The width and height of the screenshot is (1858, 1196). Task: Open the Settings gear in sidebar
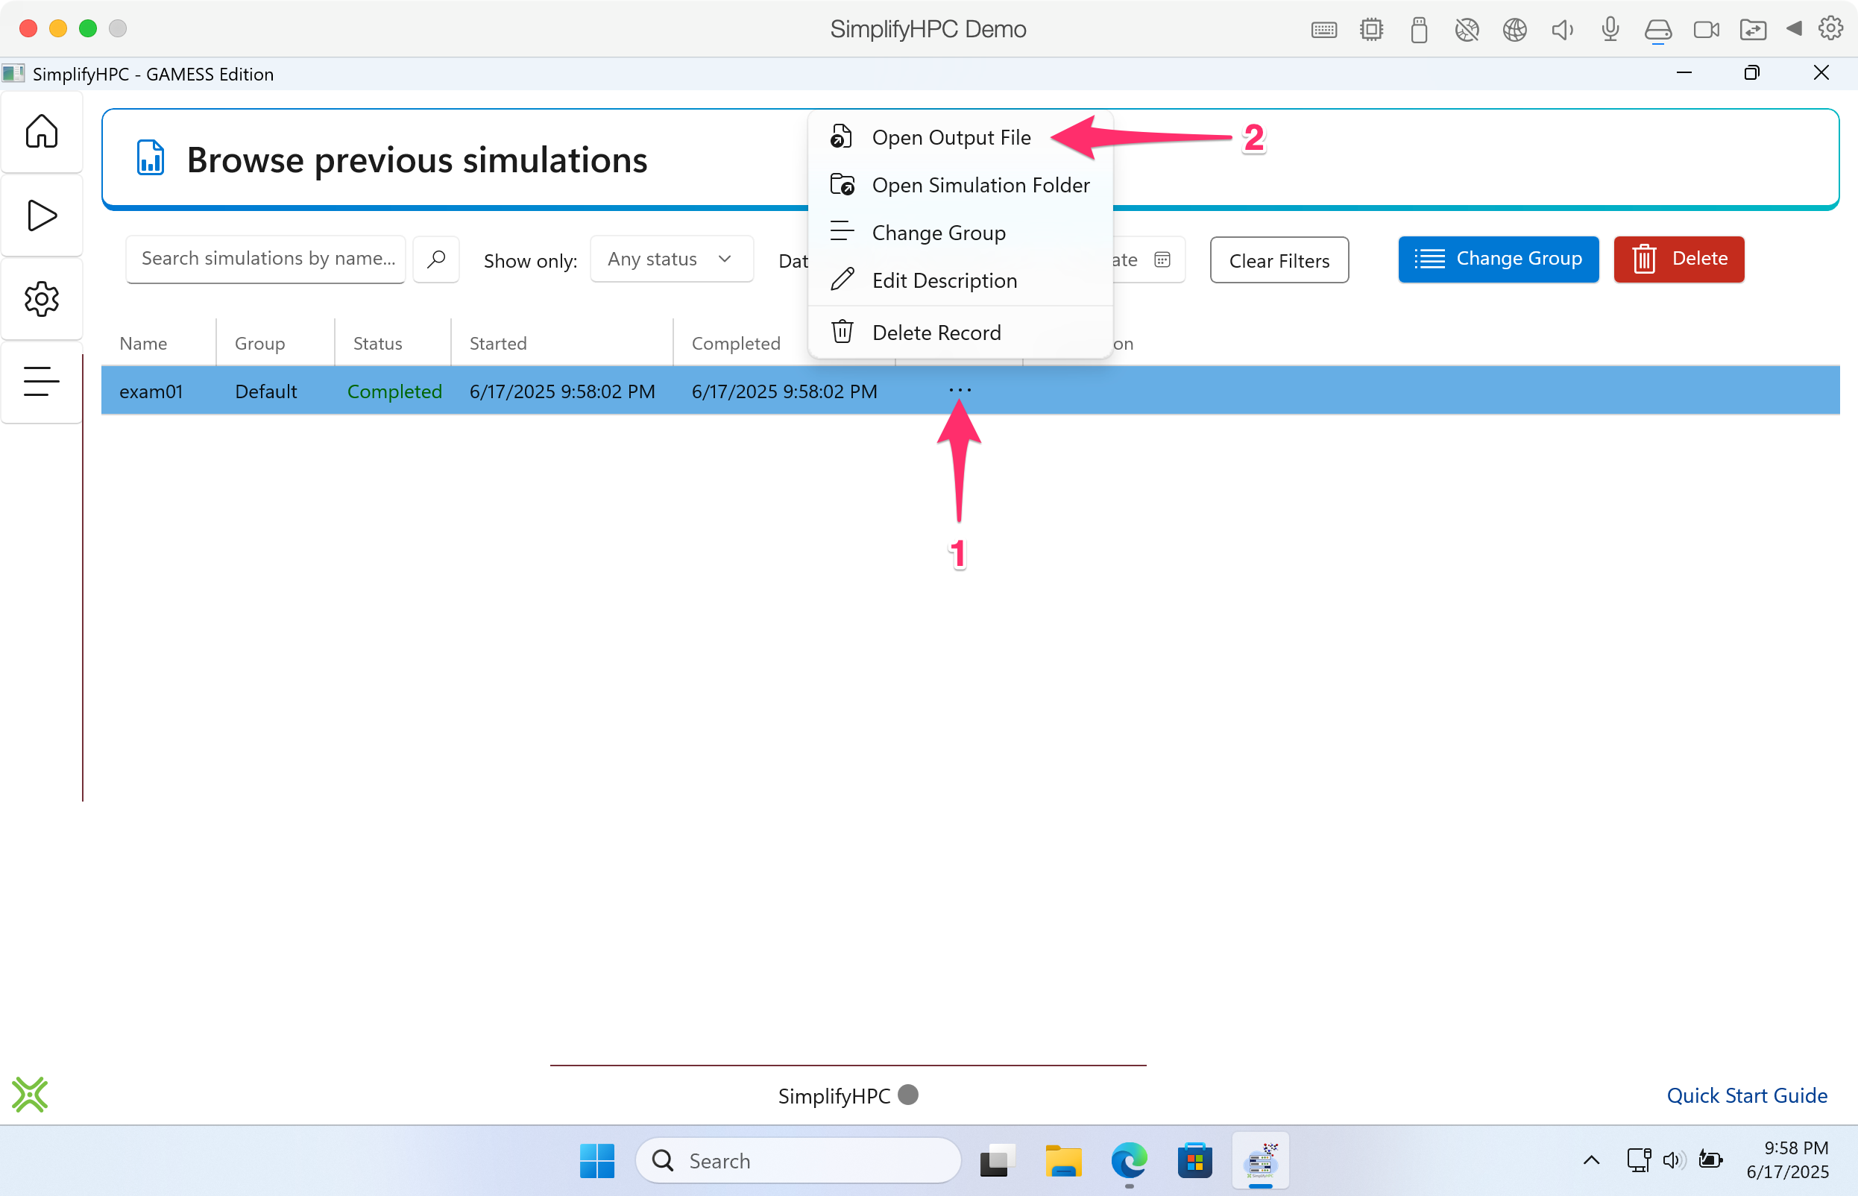[41, 299]
